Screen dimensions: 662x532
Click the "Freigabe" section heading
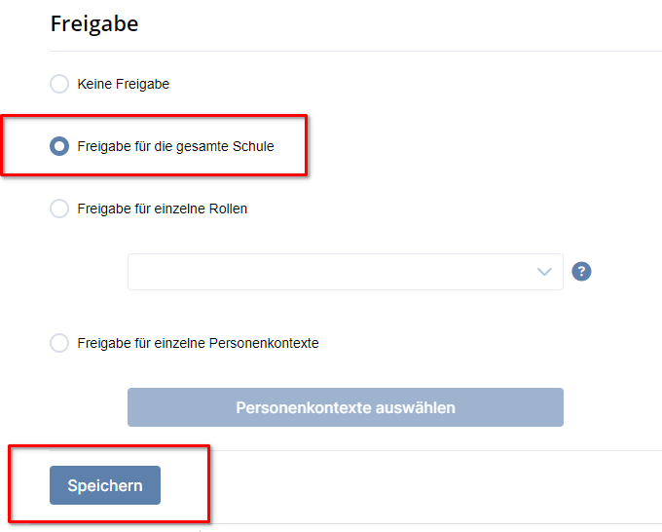click(94, 23)
